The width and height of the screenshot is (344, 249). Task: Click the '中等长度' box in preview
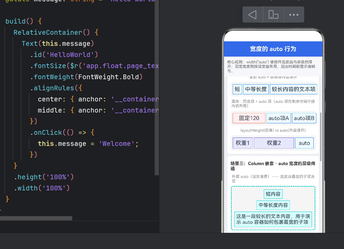(256, 89)
